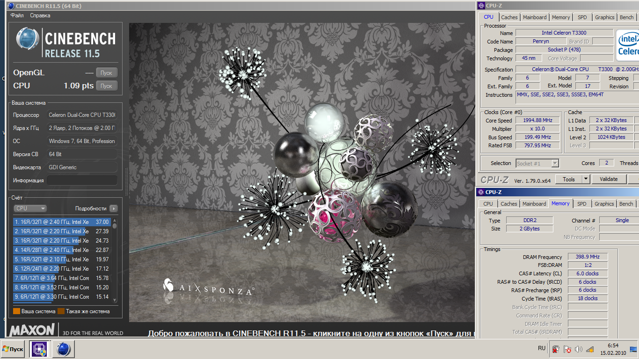Run the CPU test with Пуск button
The height and width of the screenshot is (359, 639).
(x=107, y=86)
